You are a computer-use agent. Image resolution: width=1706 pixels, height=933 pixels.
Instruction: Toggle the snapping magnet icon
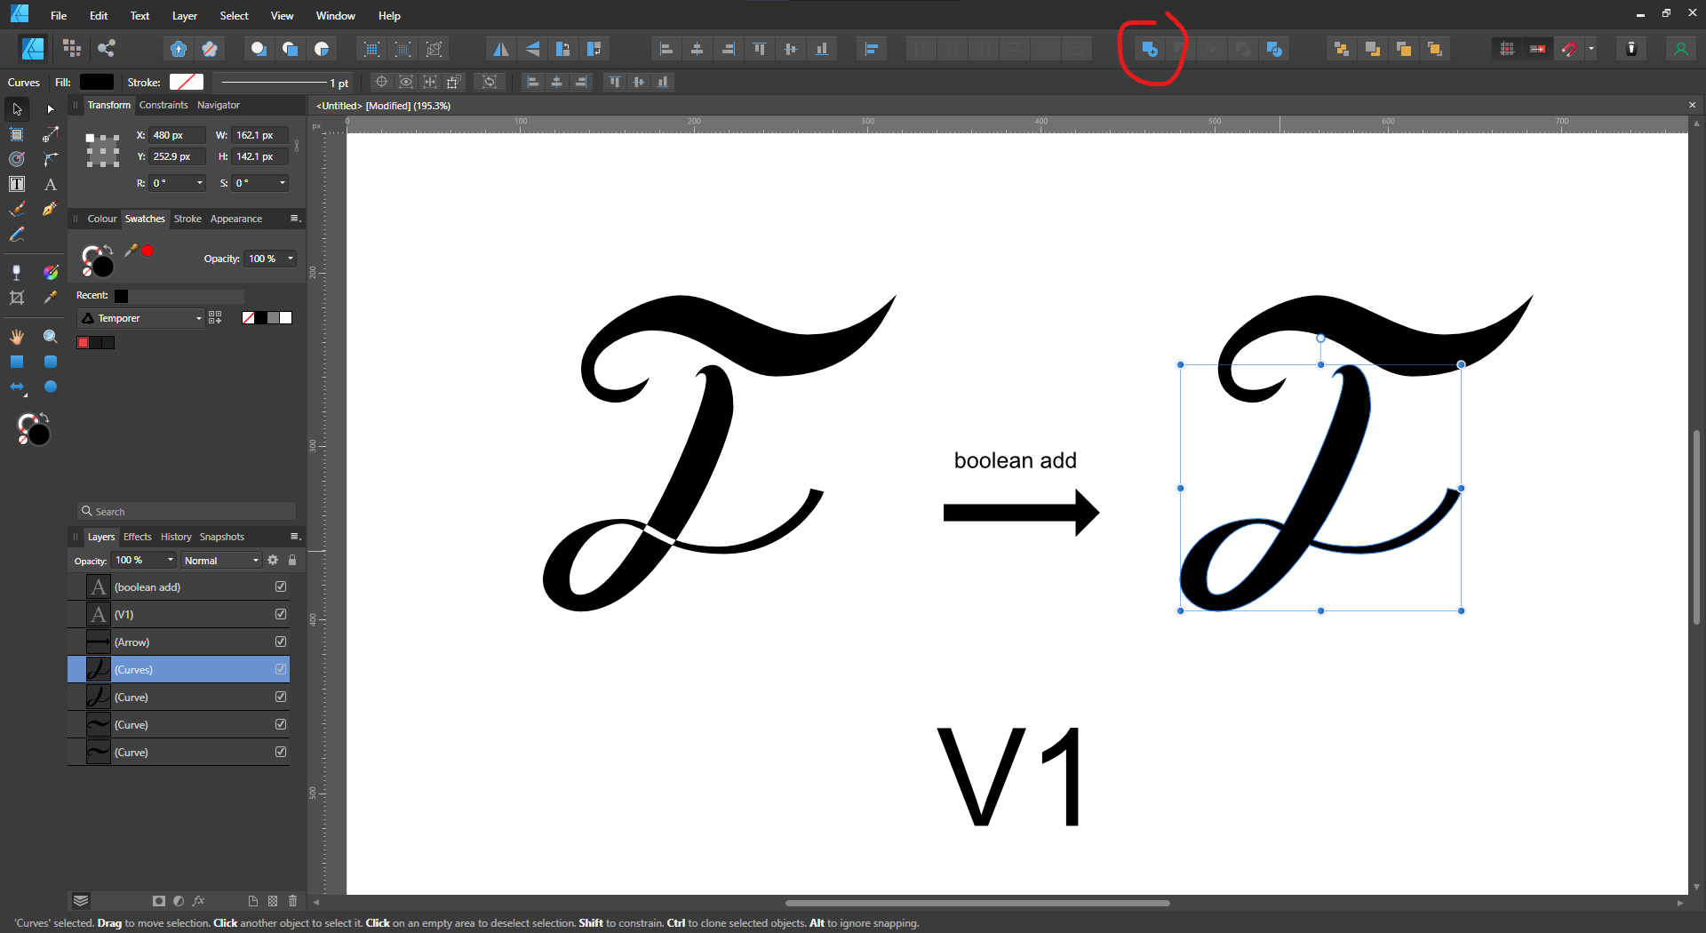tap(1569, 49)
